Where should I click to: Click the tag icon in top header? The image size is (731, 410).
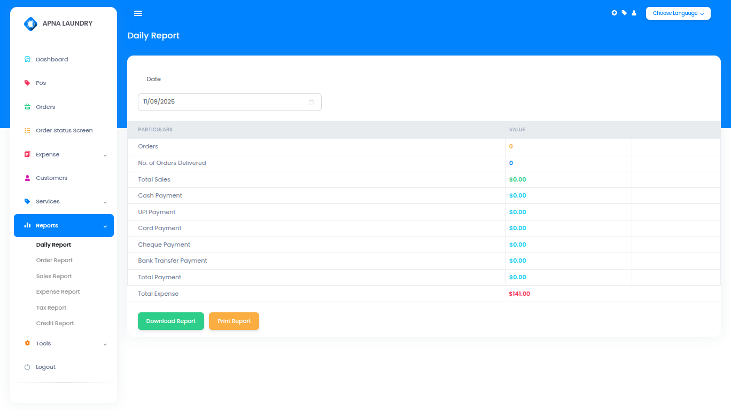(x=624, y=13)
